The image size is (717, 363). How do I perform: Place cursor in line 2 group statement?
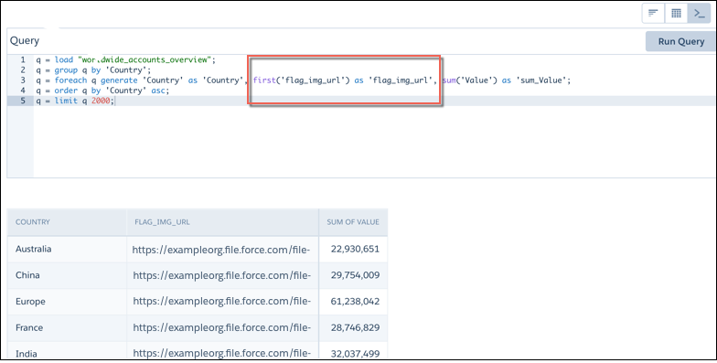coord(93,69)
